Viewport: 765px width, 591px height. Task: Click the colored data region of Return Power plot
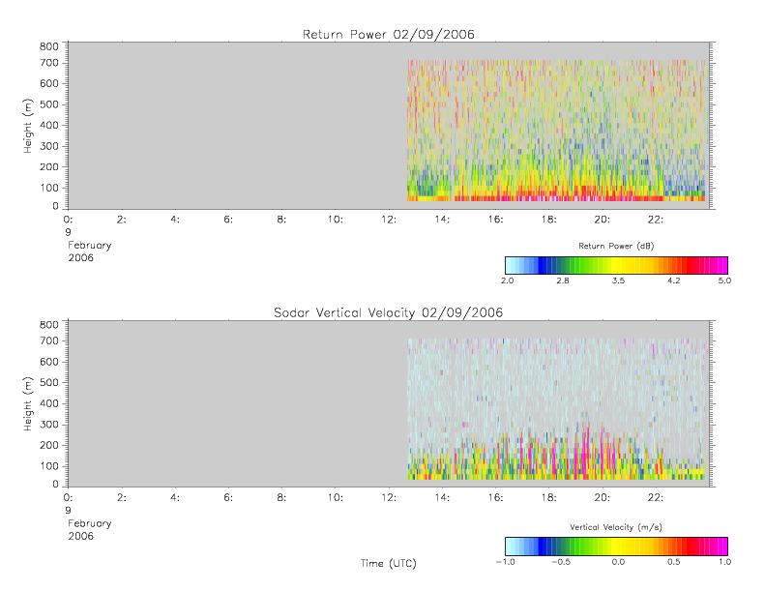(x=557, y=131)
